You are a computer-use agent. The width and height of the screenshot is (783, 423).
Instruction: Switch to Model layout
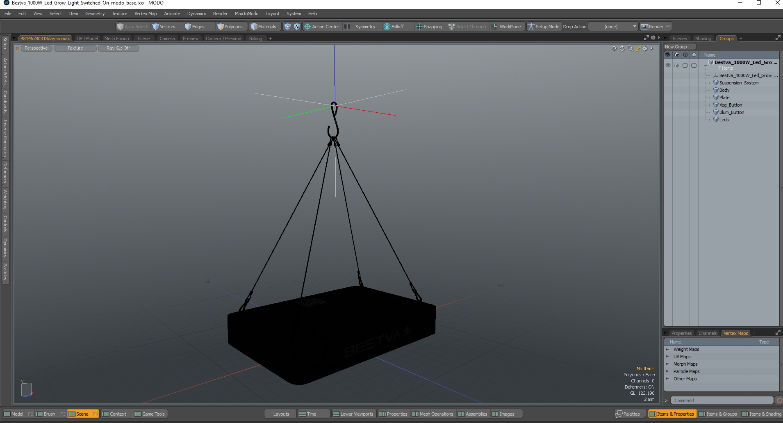pyautogui.click(x=17, y=414)
